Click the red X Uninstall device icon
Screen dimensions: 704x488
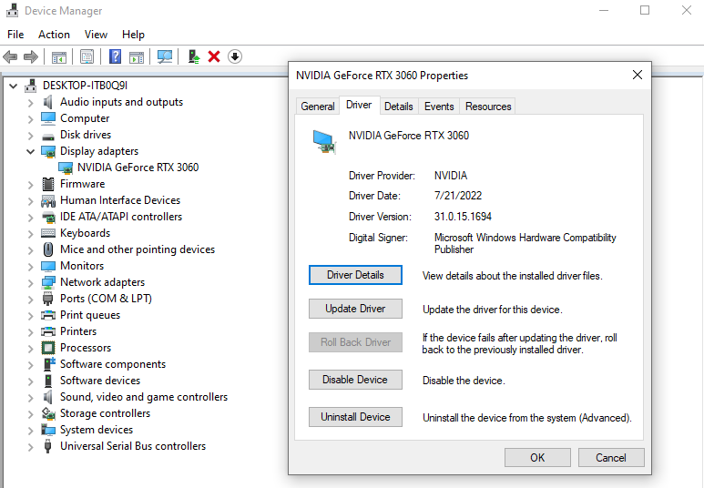pyautogui.click(x=214, y=56)
